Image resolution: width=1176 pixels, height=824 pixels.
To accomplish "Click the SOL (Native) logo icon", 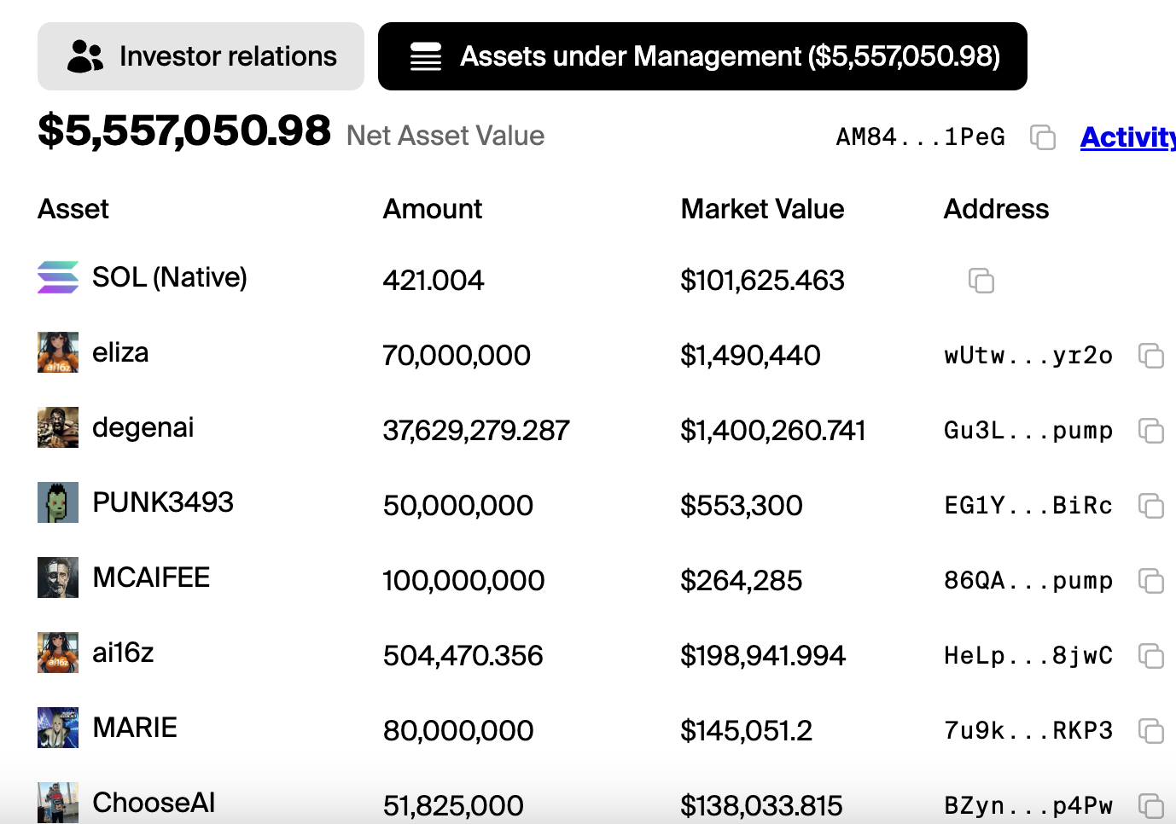I will pos(58,277).
